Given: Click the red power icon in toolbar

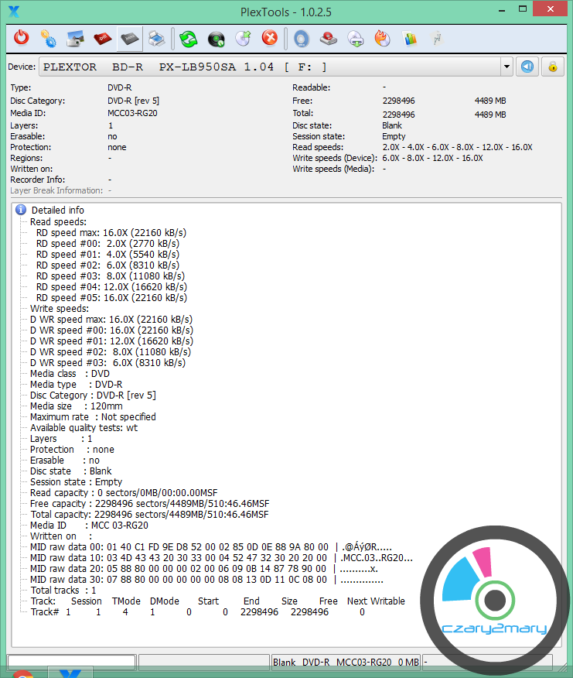Looking at the screenshot, I should pos(22,38).
